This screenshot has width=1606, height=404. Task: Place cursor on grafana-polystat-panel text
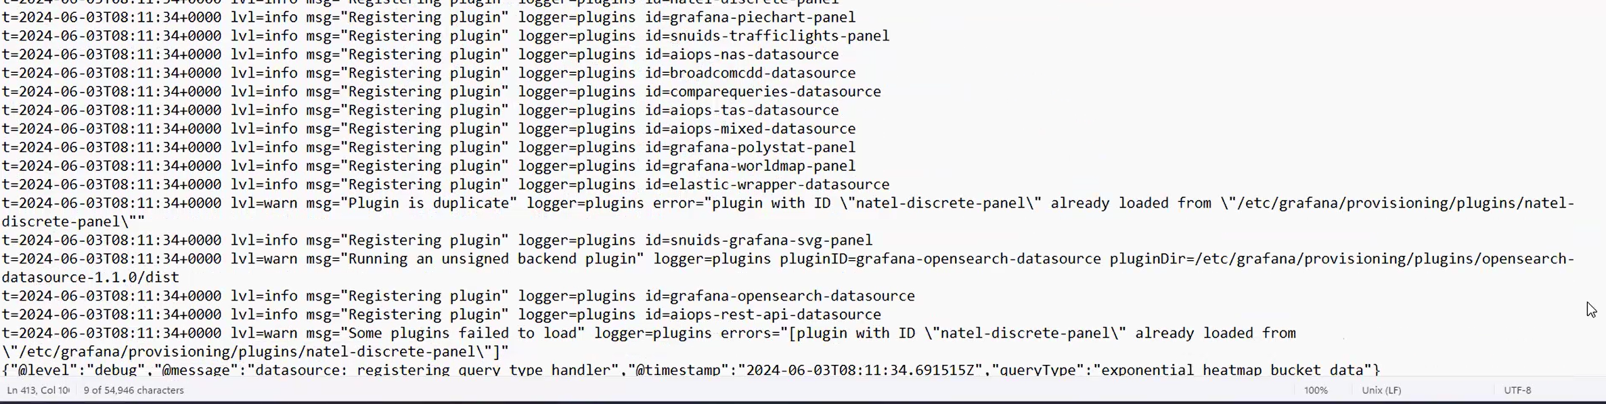click(x=762, y=147)
